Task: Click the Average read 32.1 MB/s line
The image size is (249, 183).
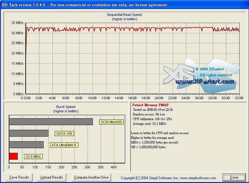Action: pos(150,123)
